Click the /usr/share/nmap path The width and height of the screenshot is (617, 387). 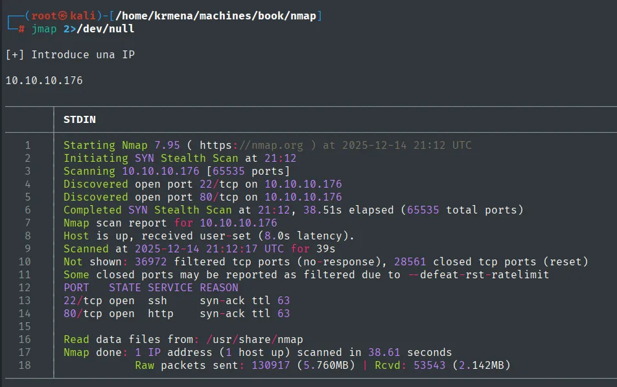click(255, 340)
